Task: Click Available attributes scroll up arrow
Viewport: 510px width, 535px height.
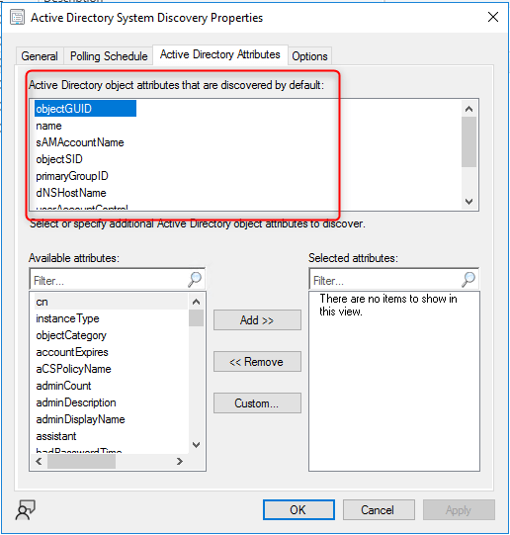Action: [196, 302]
